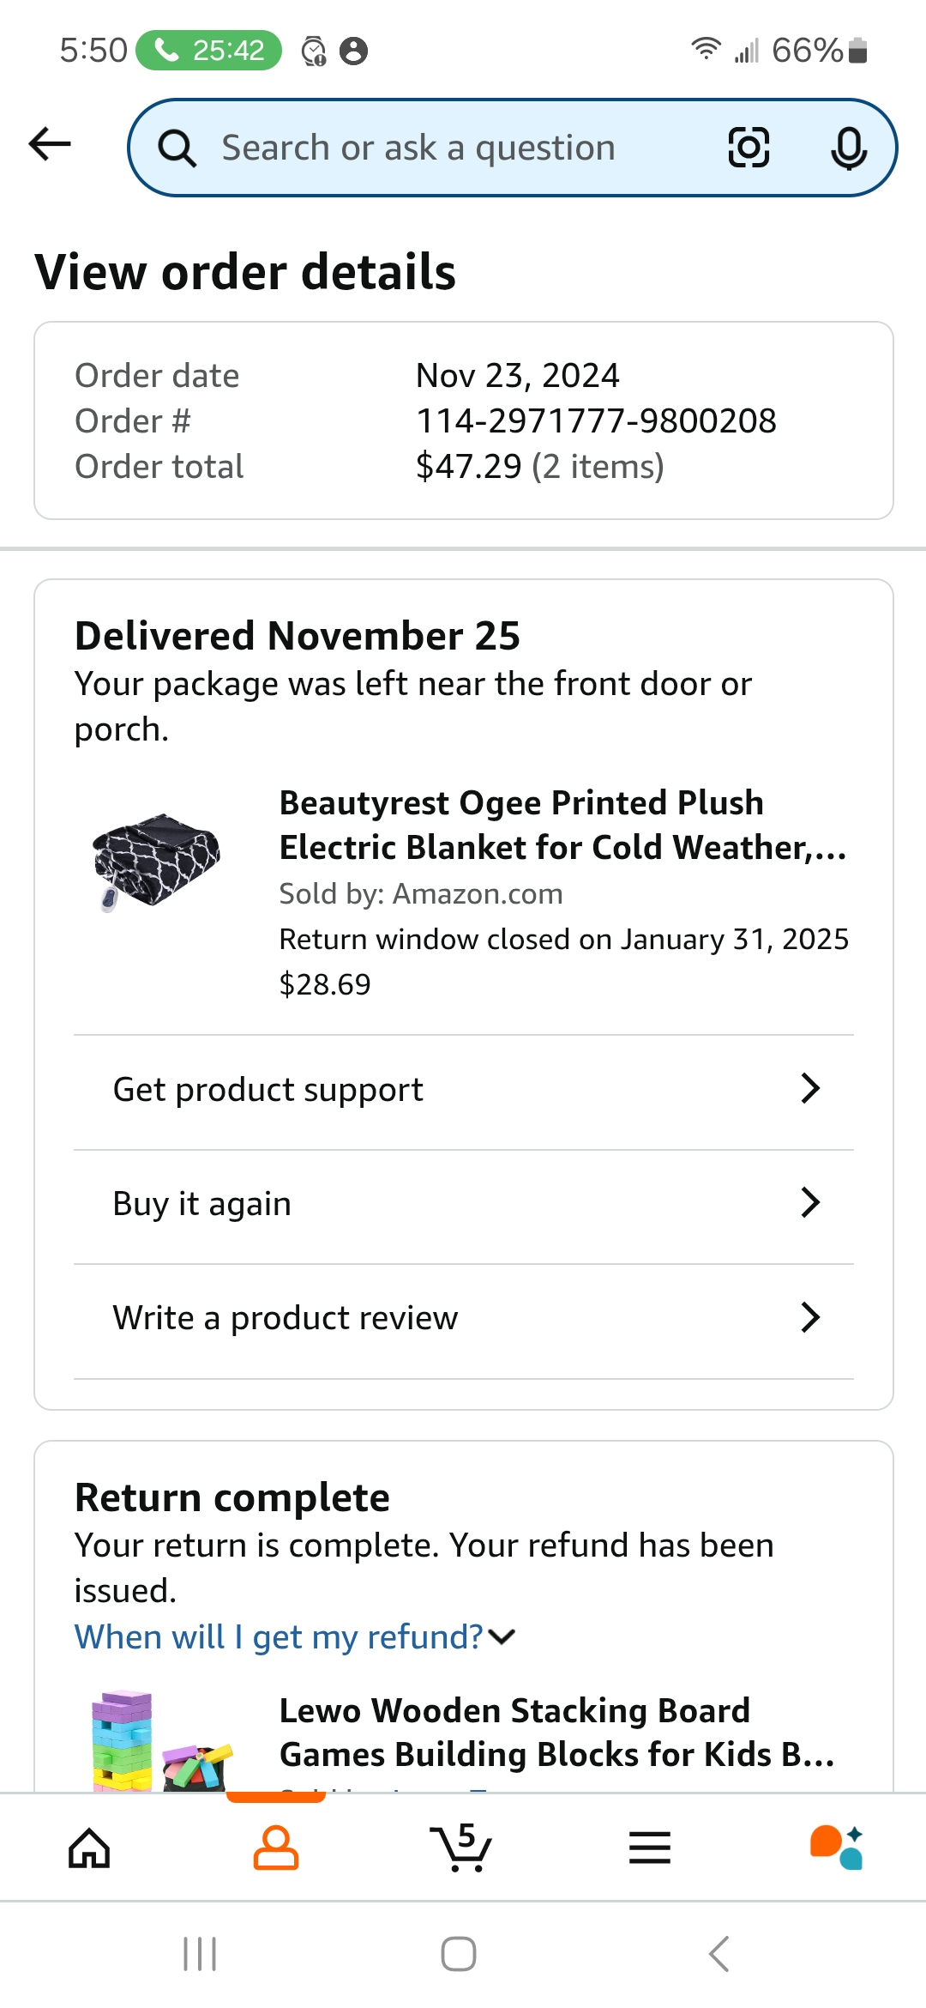Tap chevron next to Buy it again

(810, 1202)
